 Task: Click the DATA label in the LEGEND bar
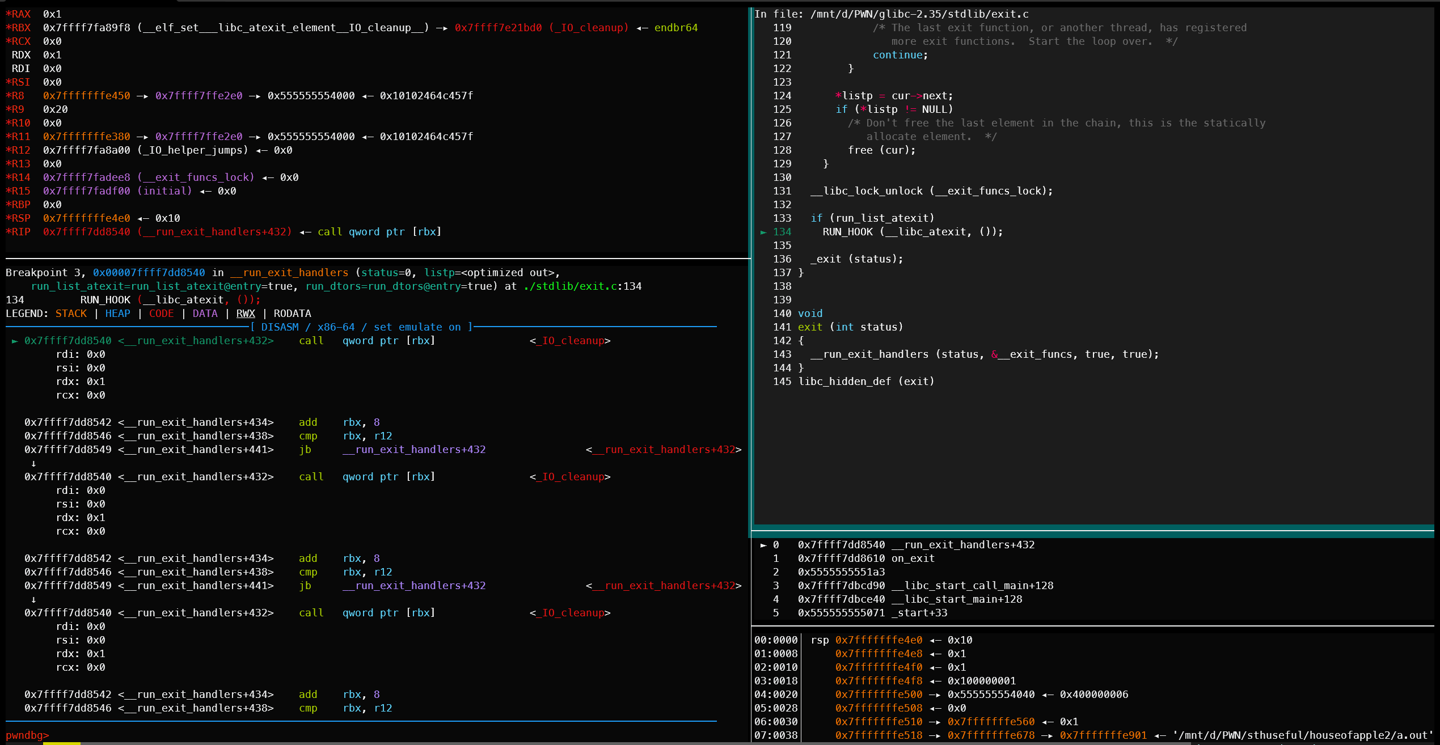(x=205, y=314)
